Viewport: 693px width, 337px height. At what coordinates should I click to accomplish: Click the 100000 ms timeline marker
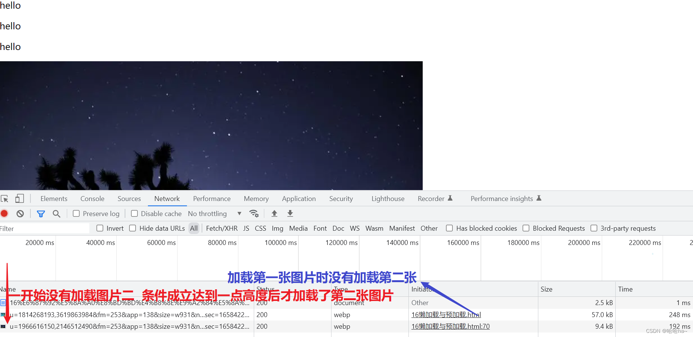[x=281, y=242]
